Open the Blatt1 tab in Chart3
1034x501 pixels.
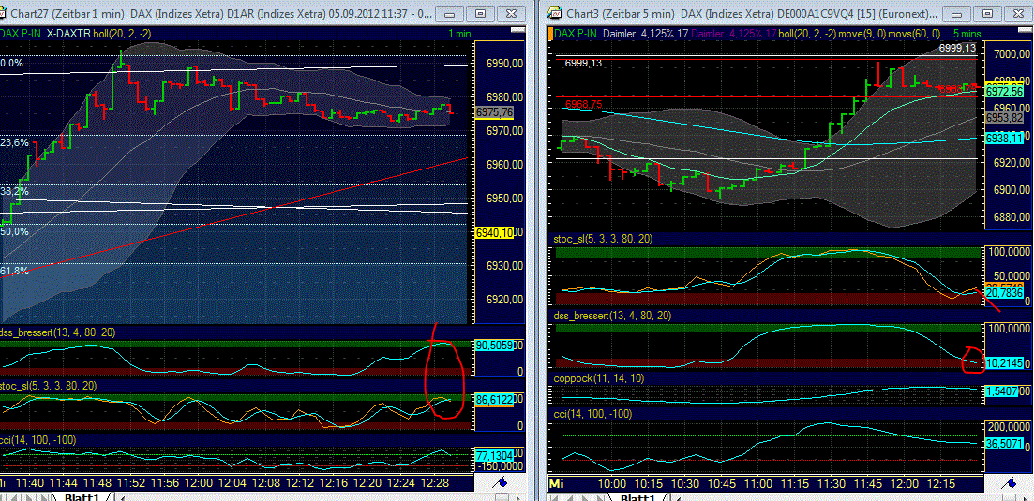tap(637, 497)
